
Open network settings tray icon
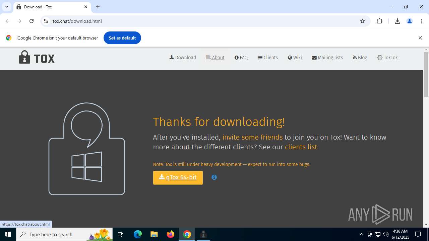coord(378,234)
